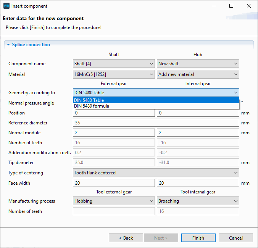Click the shaft Position input field
The height and width of the screenshot is (248, 258).
(114, 113)
